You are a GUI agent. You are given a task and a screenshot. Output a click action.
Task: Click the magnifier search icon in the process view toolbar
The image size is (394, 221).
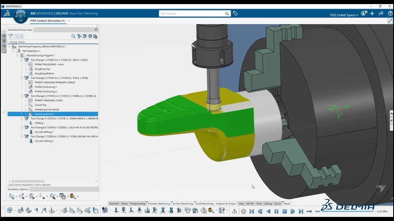[x=73, y=36]
